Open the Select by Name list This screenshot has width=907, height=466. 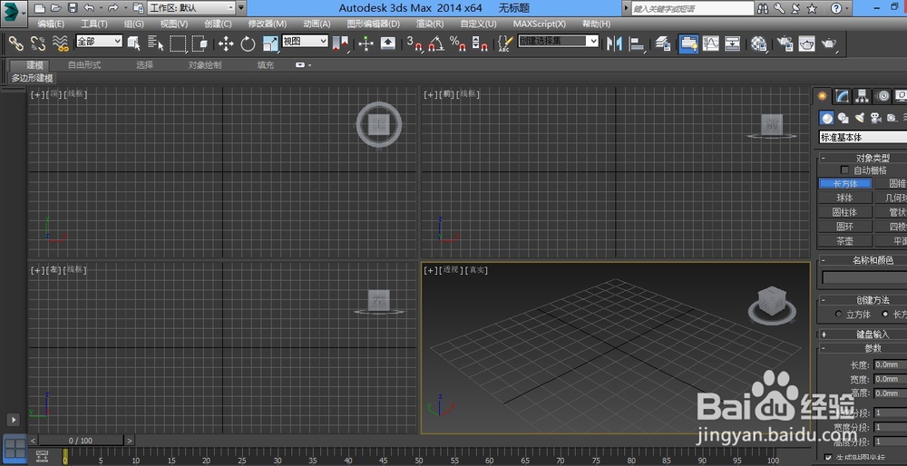[156, 44]
